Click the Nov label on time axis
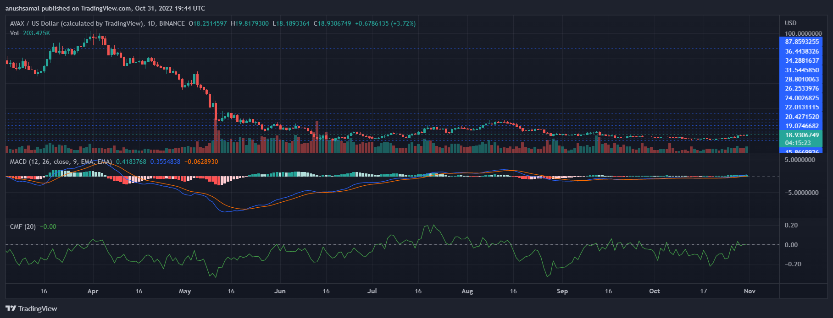The image size is (833, 318). [750, 291]
